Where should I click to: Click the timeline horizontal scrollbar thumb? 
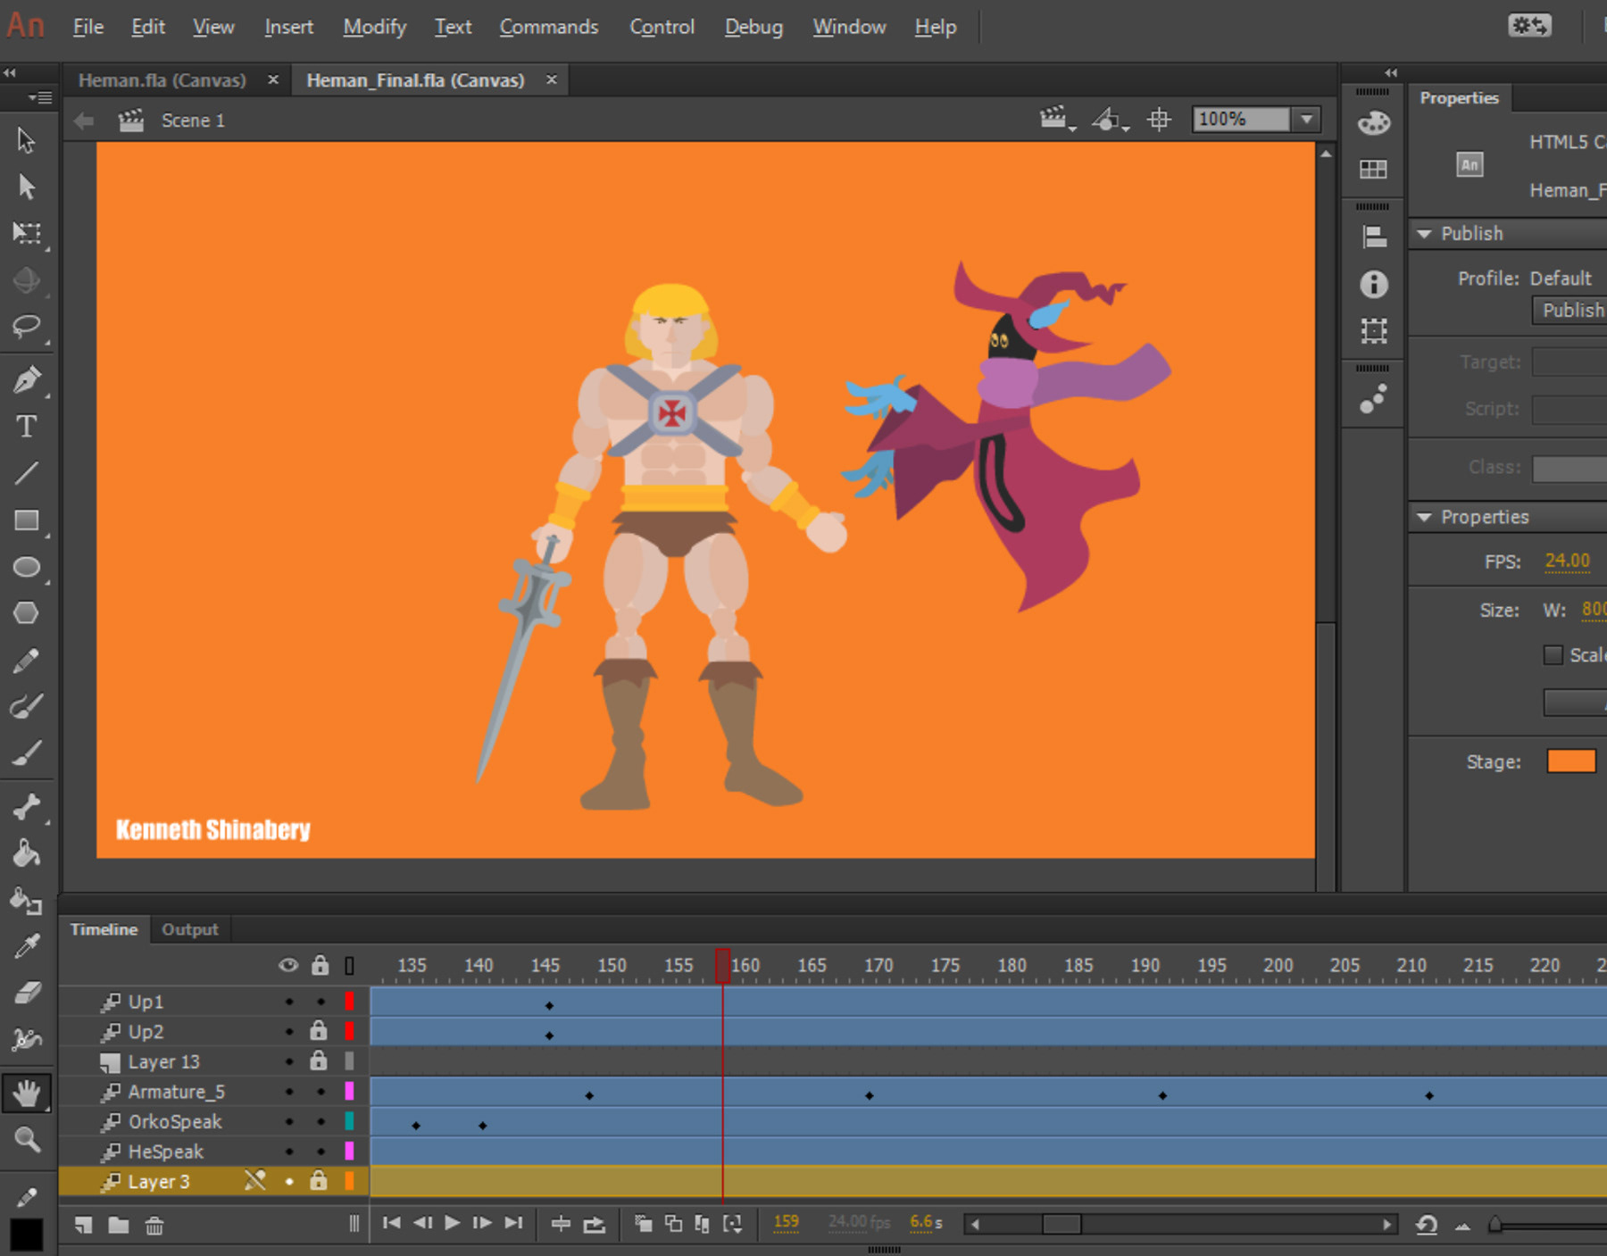coord(1062,1224)
